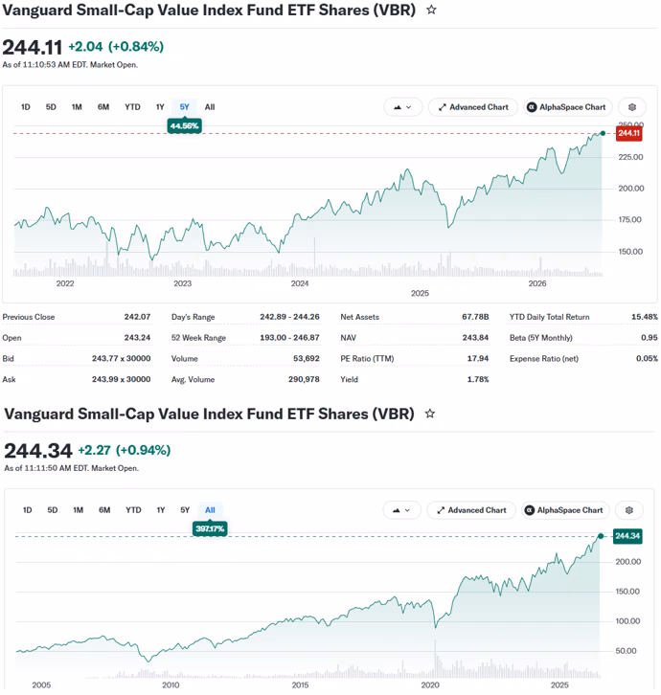
Task: Select 5D range in upper chart
Action: [x=51, y=107]
